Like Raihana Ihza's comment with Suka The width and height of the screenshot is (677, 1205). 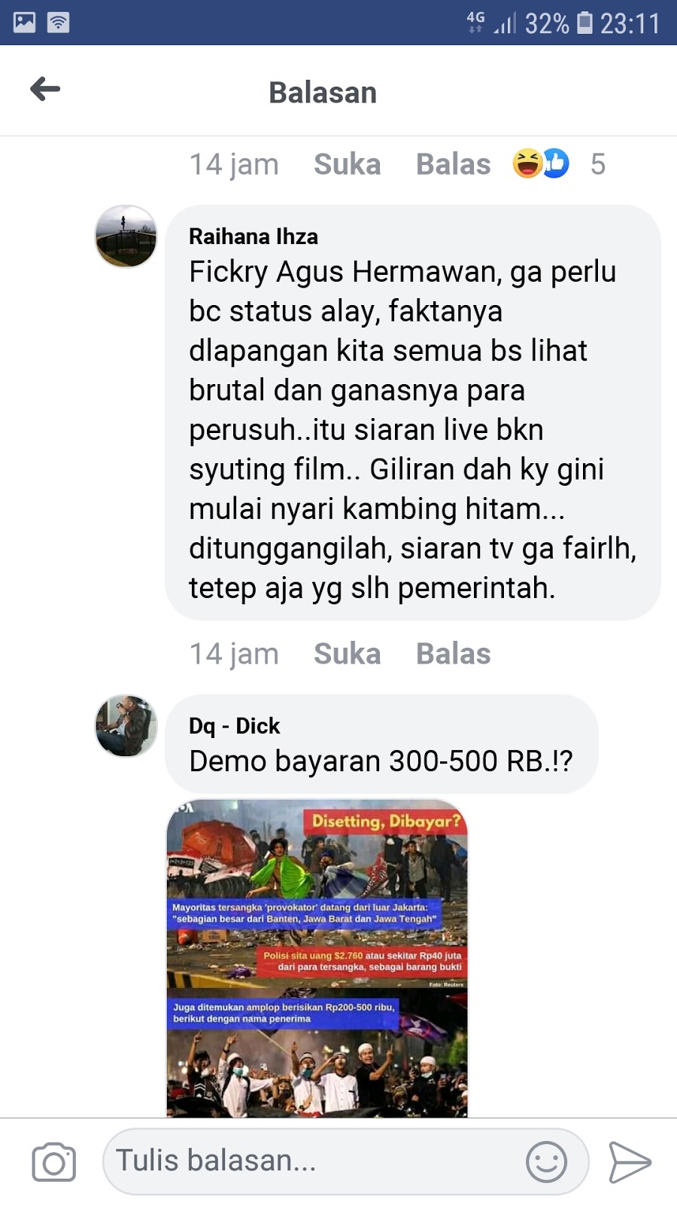tap(348, 654)
